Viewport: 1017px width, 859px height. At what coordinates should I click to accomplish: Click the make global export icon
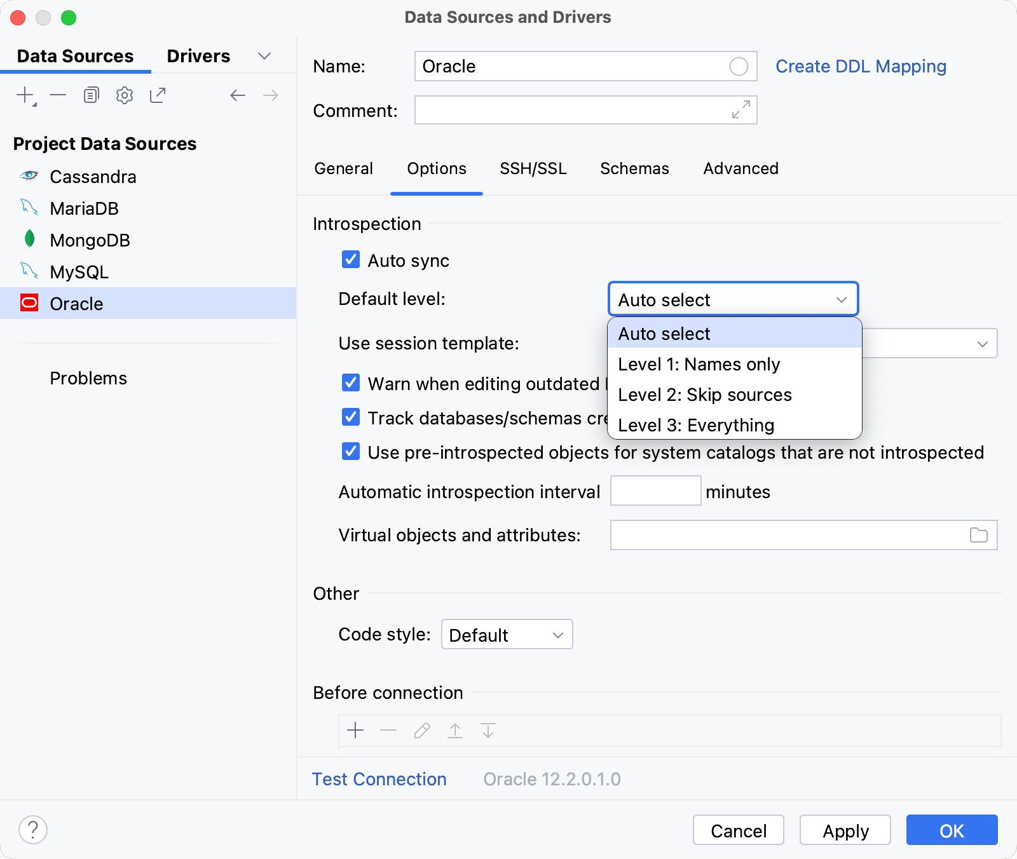tap(158, 95)
